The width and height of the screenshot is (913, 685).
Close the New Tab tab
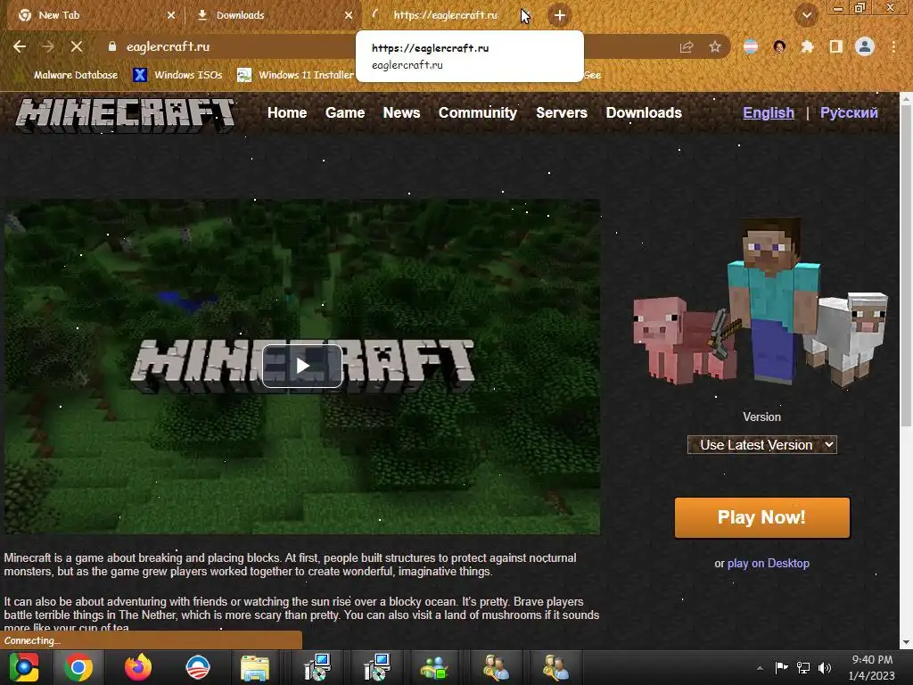171,16
